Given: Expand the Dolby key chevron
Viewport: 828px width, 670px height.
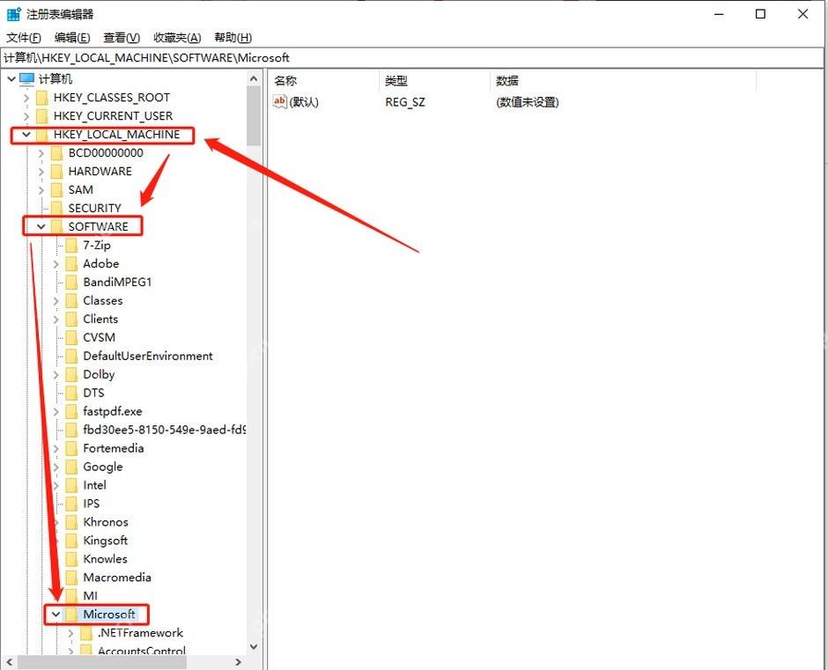Looking at the screenshot, I should (56, 374).
